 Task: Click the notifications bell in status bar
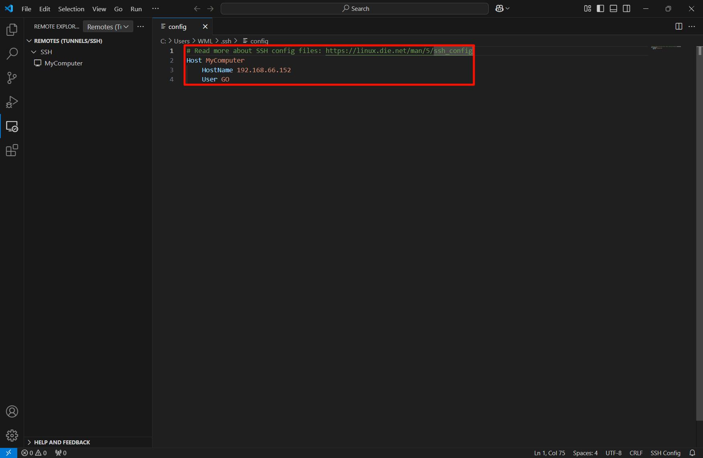tap(692, 453)
